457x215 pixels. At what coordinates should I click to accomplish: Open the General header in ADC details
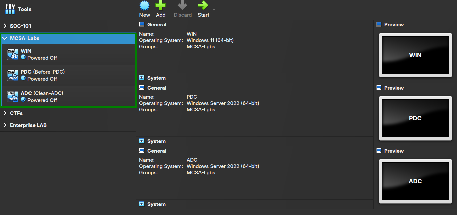point(157,151)
